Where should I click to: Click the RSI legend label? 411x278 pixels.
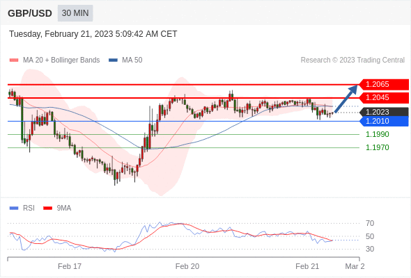coord(29,208)
